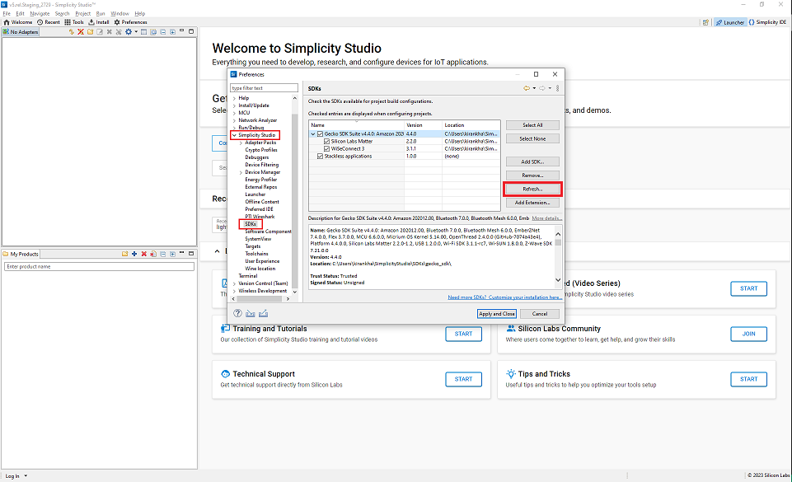Screen dimensions: 792x482
Task: Click the Install download icon
Action: (91, 22)
